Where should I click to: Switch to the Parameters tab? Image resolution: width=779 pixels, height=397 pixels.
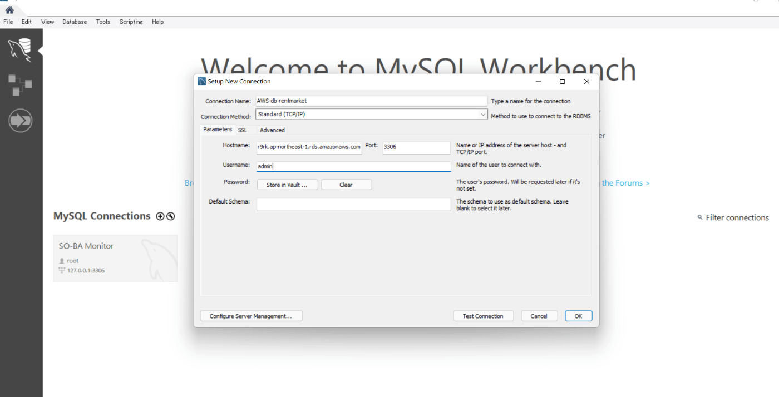pyautogui.click(x=218, y=130)
